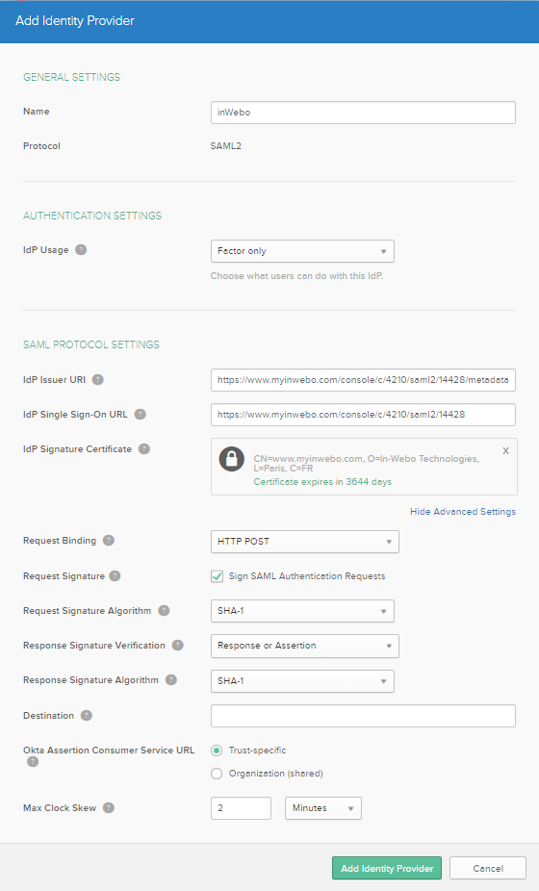Open the Minutes unit dropdown
Screen dimensions: 539x891
click(x=323, y=808)
